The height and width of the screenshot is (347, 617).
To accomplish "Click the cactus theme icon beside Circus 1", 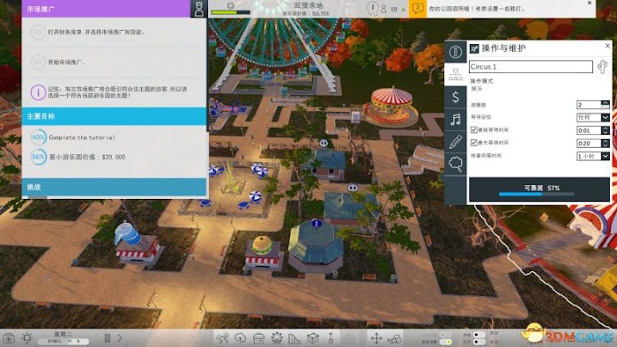I will (x=602, y=66).
